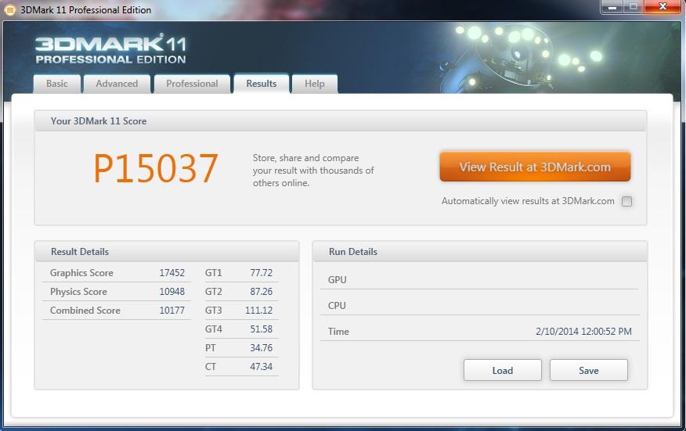Click the Physics Score label
686x431 pixels.
point(78,292)
